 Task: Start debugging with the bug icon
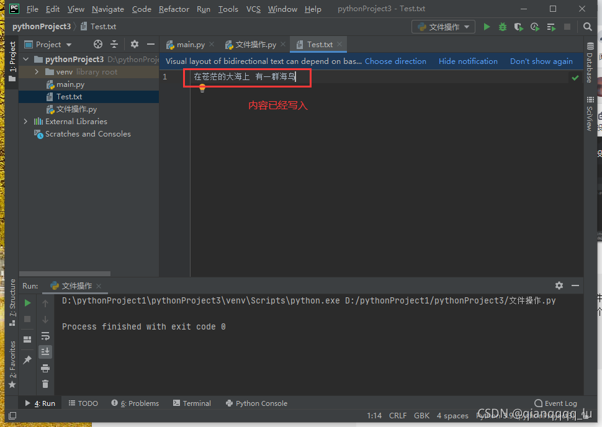[503, 27]
